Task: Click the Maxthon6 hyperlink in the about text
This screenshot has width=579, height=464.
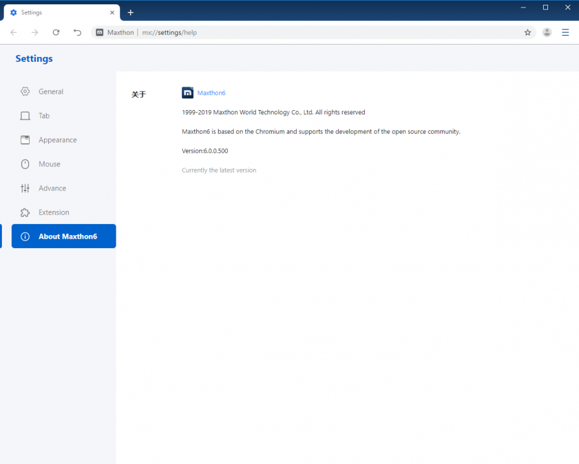Action: point(211,92)
